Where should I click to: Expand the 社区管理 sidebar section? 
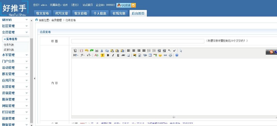15,26
